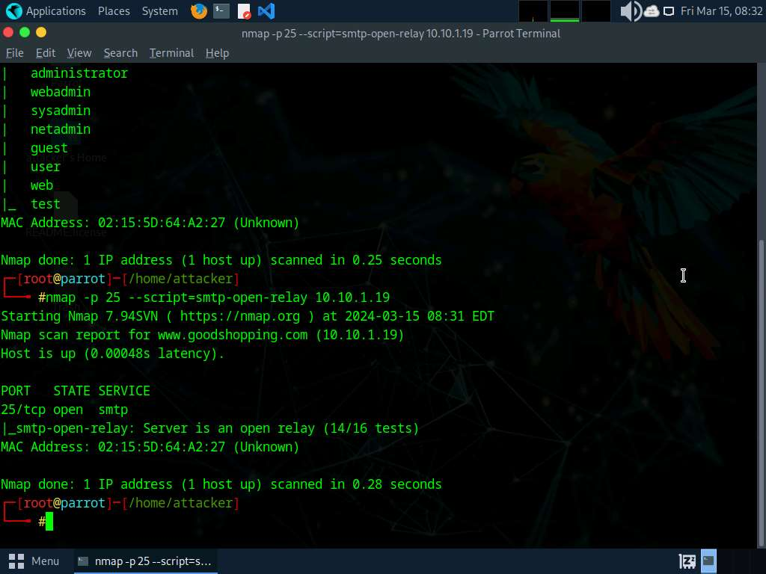Open the text editor launcher with red badge
Screen dimensions: 766x574
244,11
